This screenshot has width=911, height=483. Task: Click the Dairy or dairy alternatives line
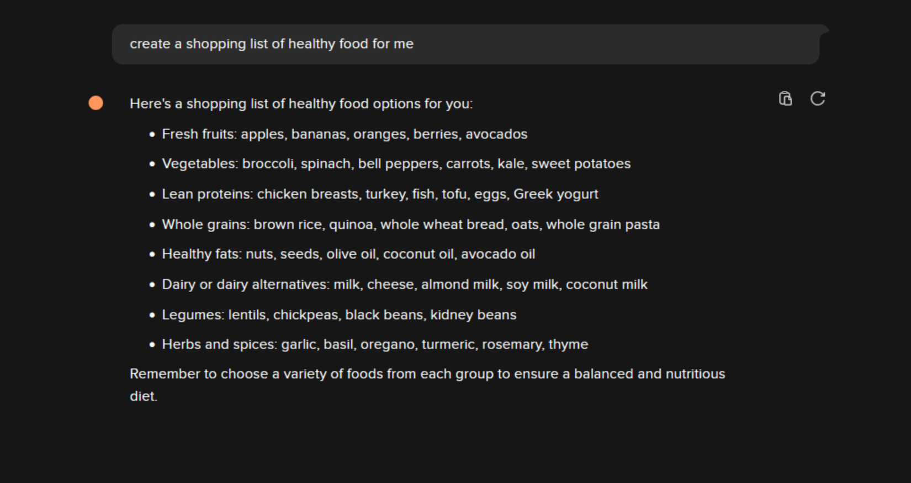point(404,285)
